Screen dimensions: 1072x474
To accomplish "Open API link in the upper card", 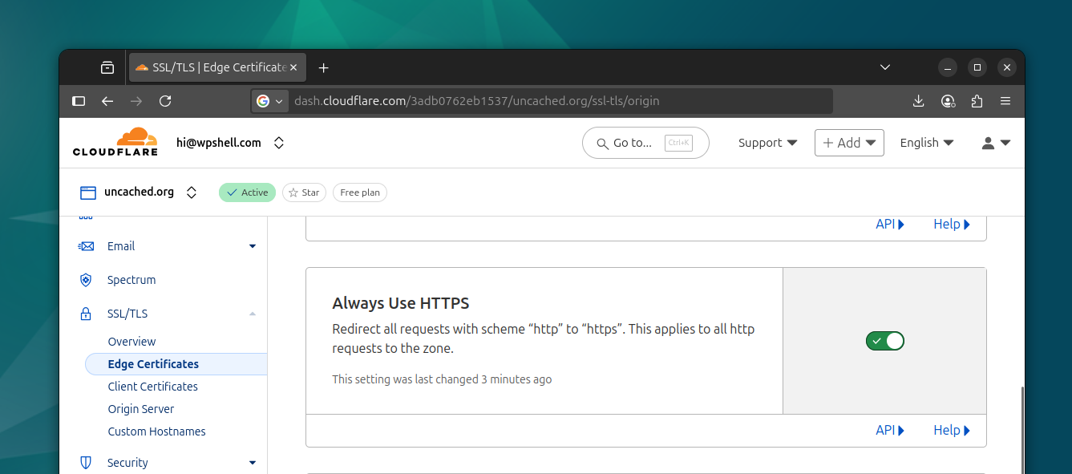I will click(890, 225).
